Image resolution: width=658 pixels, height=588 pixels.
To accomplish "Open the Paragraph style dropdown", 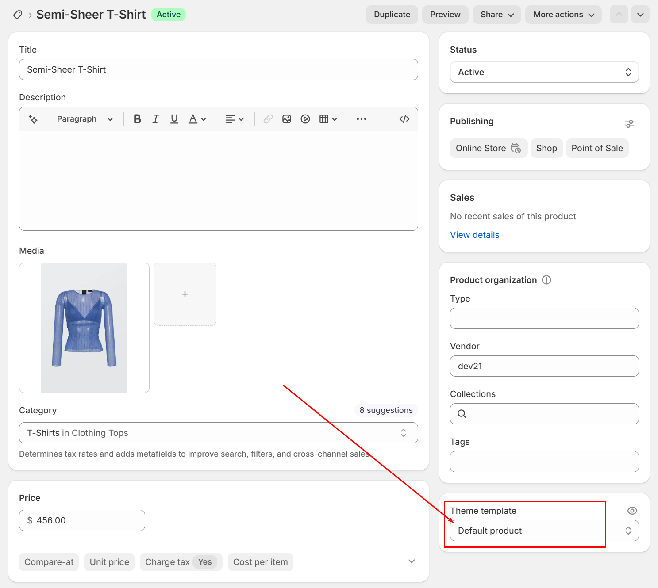I will click(x=85, y=119).
